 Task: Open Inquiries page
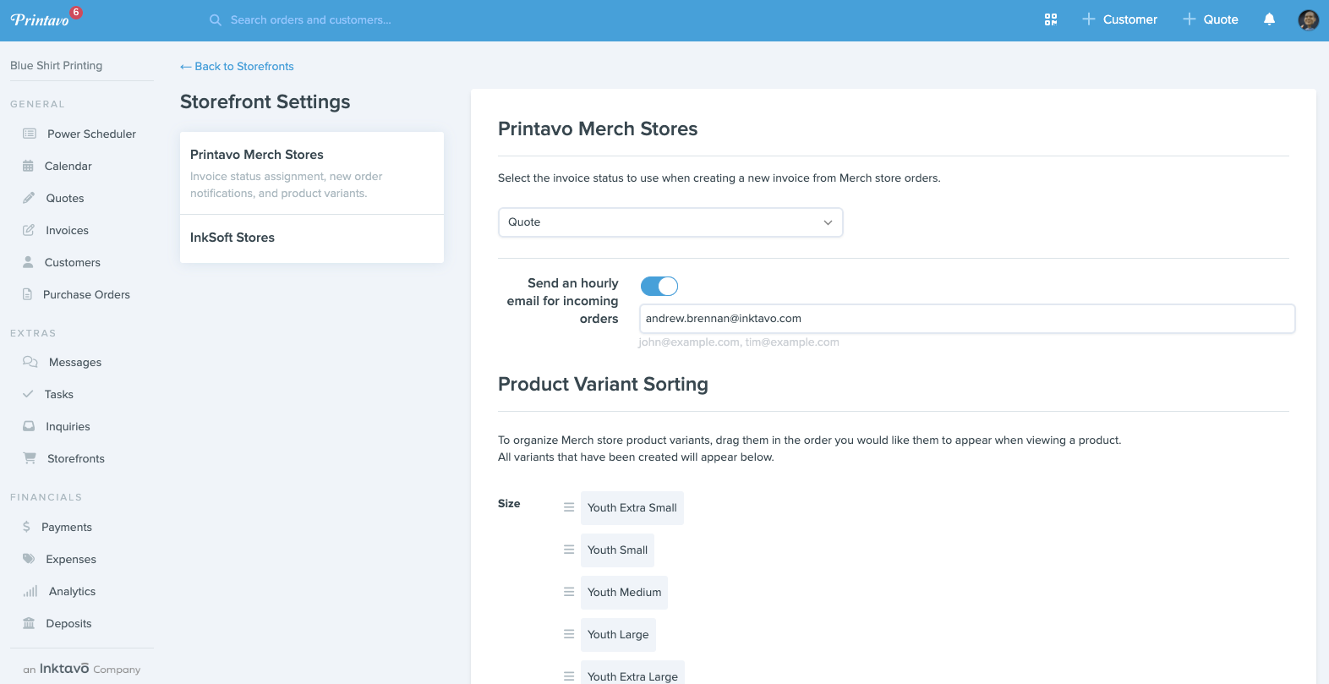click(68, 426)
